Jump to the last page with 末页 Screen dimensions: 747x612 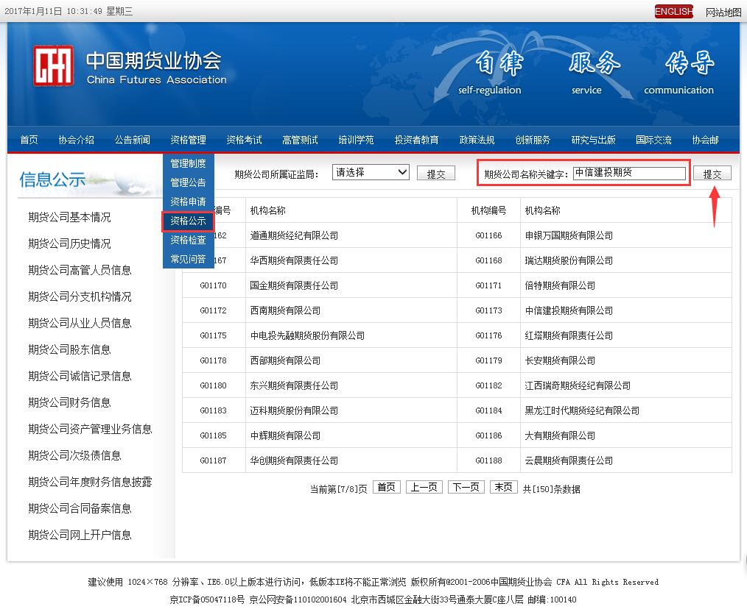[x=504, y=487]
